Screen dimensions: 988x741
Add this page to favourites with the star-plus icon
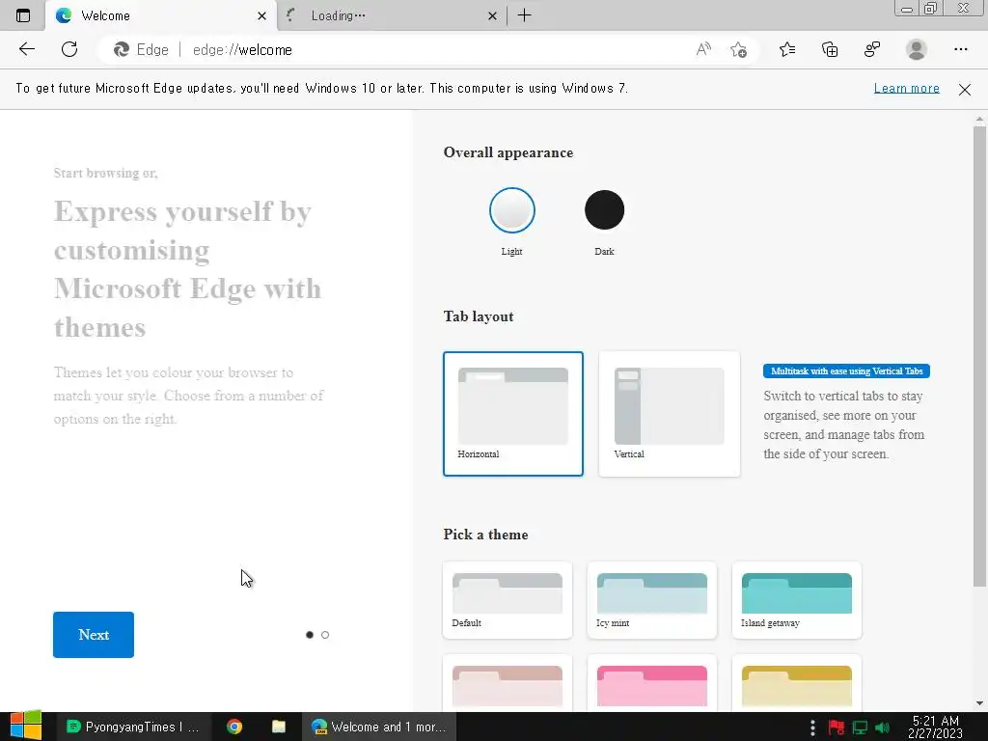click(x=738, y=49)
